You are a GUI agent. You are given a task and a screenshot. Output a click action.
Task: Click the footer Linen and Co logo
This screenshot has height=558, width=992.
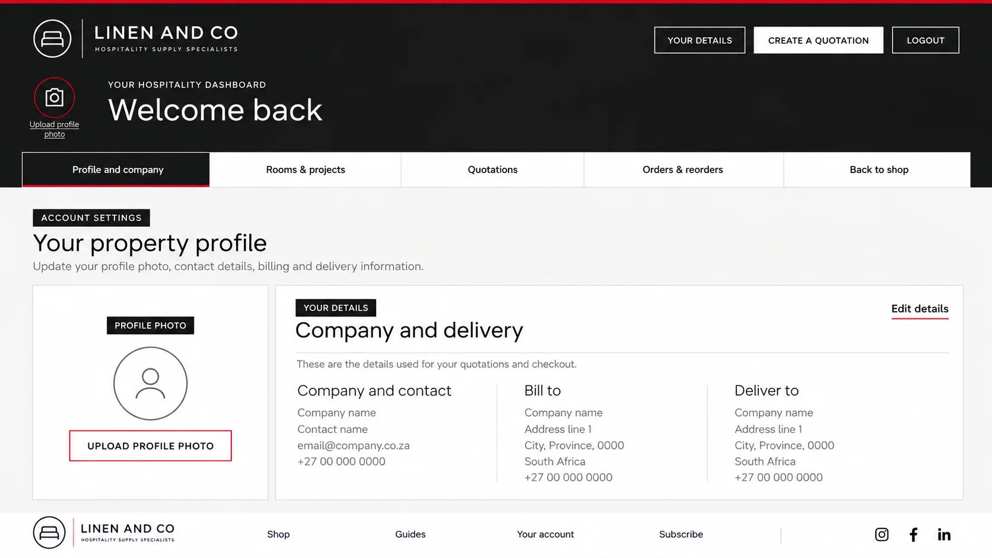point(104,533)
